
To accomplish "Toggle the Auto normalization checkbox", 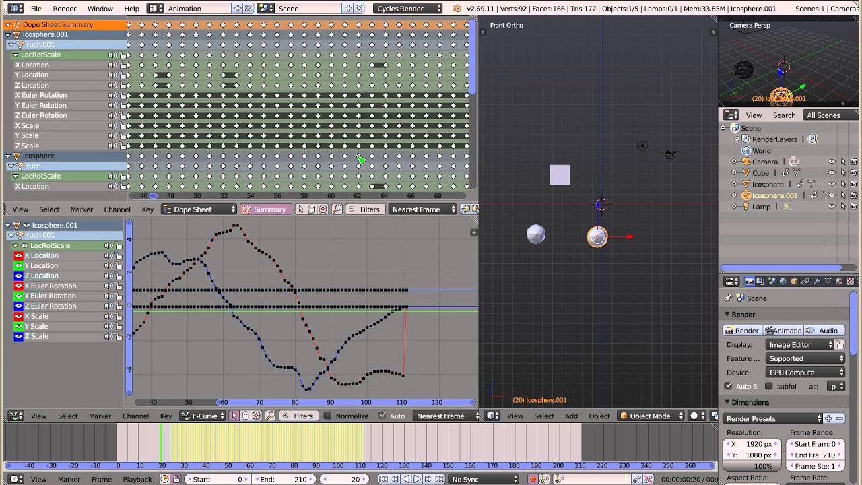I will tap(383, 416).
